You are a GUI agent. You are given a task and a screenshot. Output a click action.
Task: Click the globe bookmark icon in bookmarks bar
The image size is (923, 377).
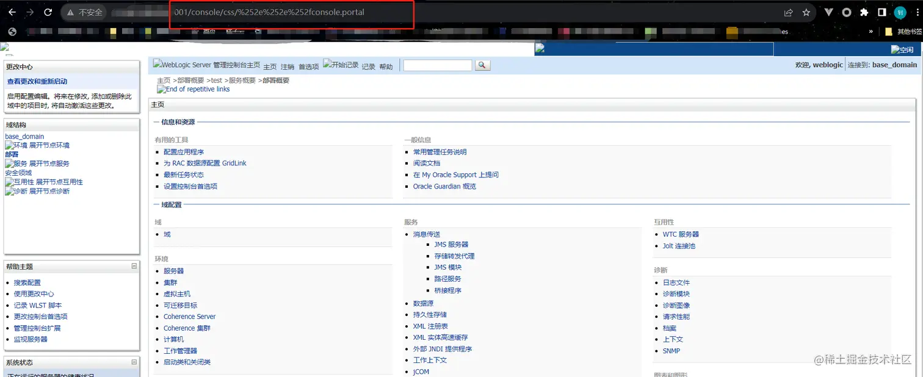(11, 31)
